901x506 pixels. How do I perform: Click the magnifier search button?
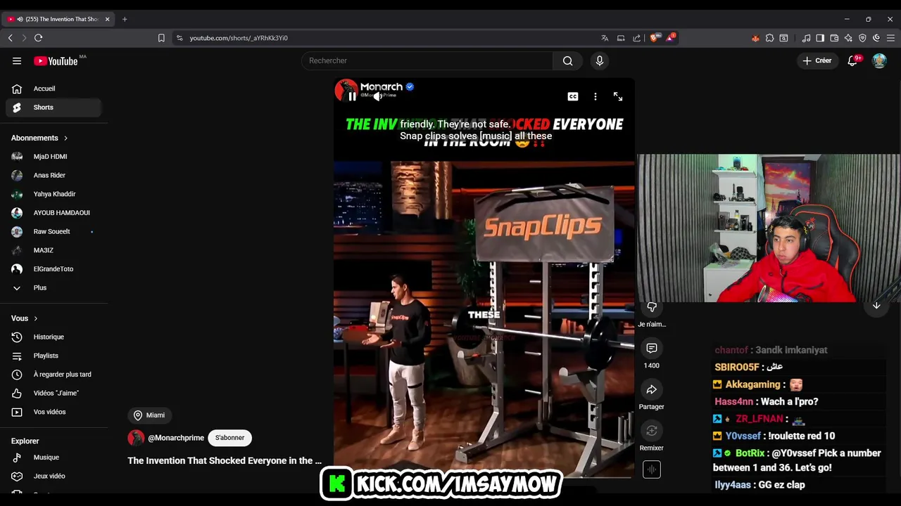(x=567, y=60)
